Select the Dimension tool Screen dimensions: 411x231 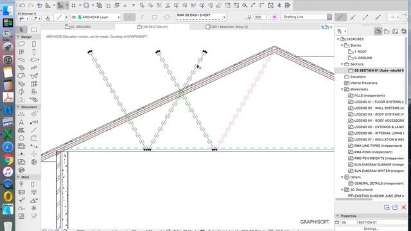tap(21, 114)
